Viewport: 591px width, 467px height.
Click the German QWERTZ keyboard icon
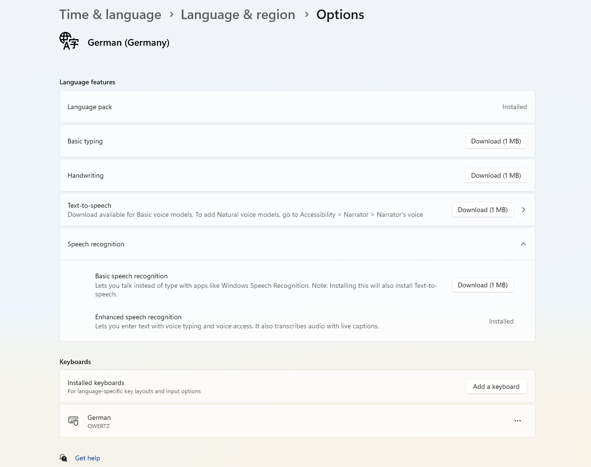pyautogui.click(x=73, y=421)
